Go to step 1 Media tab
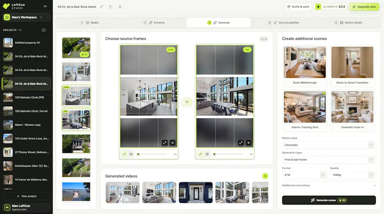The width and height of the screenshot is (384, 214). tap(90, 23)
